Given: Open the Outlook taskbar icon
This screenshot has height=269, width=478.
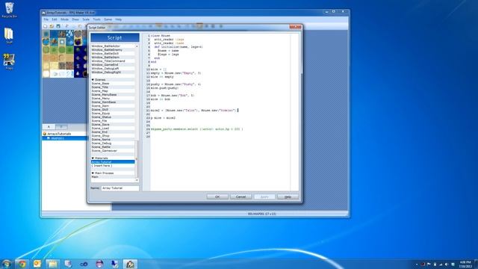Looking at the screenshot, I should pyautogui.click(x=37, y=264).
